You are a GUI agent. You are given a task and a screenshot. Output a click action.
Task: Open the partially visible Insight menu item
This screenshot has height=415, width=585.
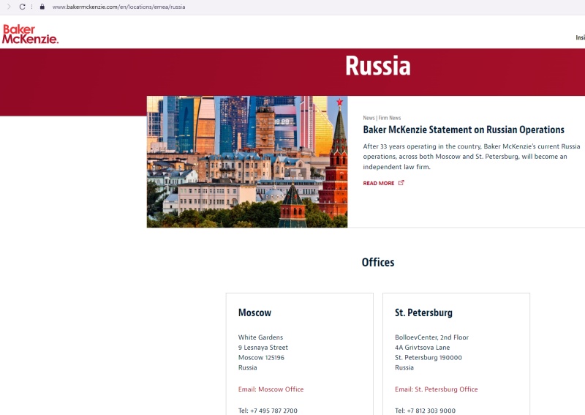[580, 37]
